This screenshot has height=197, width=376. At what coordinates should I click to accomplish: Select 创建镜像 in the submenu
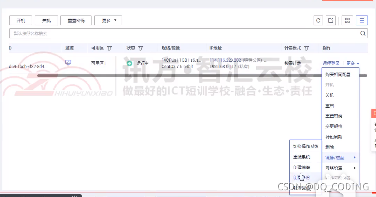point(302,168)
